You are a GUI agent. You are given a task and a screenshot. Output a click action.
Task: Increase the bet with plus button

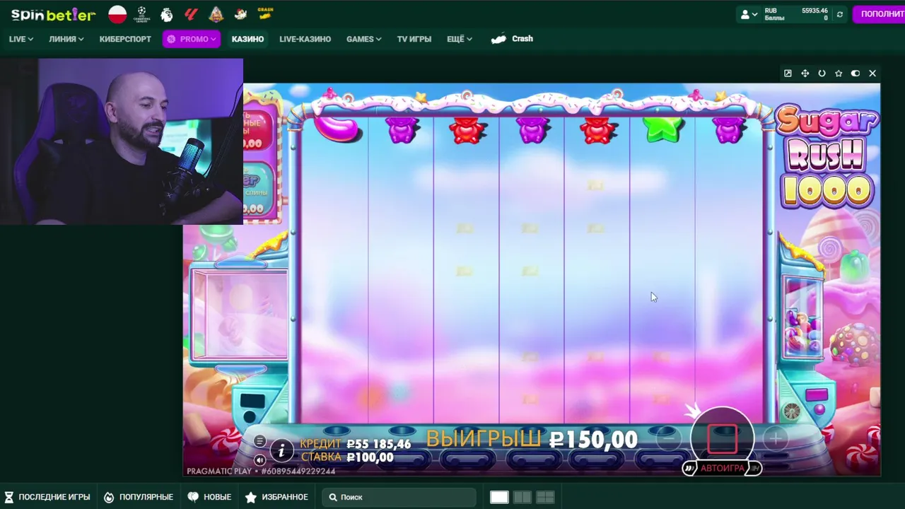click(775, 439)
